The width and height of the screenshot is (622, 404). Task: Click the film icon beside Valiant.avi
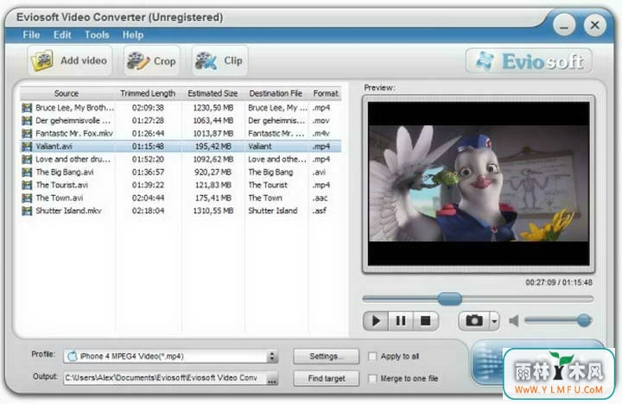(x=27, y=146)
